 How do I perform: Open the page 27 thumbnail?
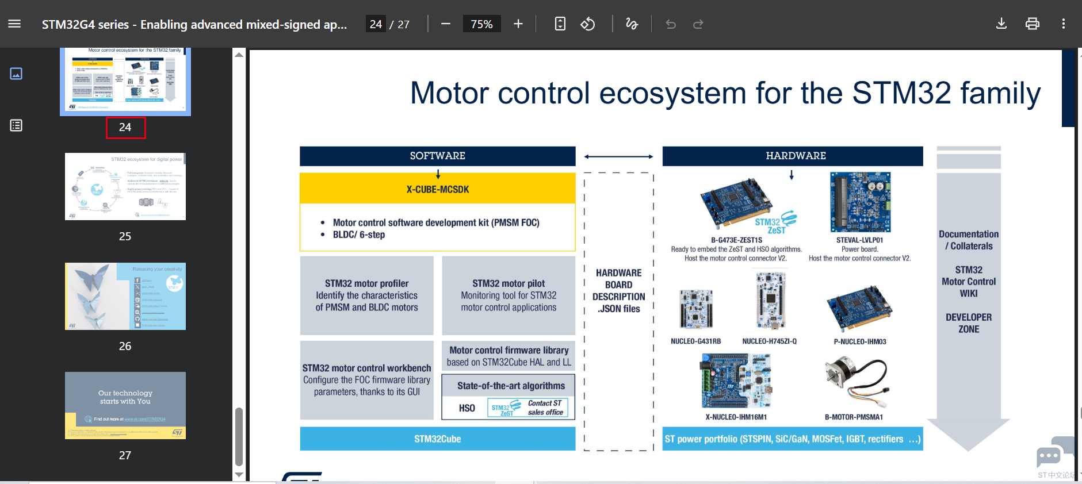[x=125, y=405]
